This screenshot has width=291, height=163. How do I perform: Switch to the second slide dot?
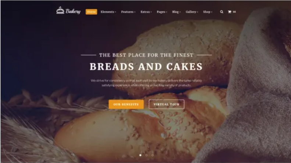pos(146,155)
